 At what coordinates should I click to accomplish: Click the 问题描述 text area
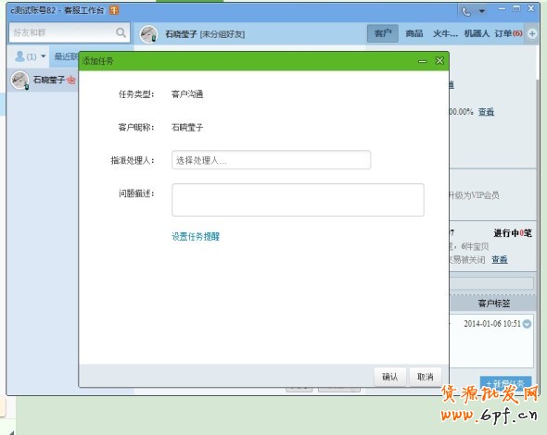click(x=298, y=200)
